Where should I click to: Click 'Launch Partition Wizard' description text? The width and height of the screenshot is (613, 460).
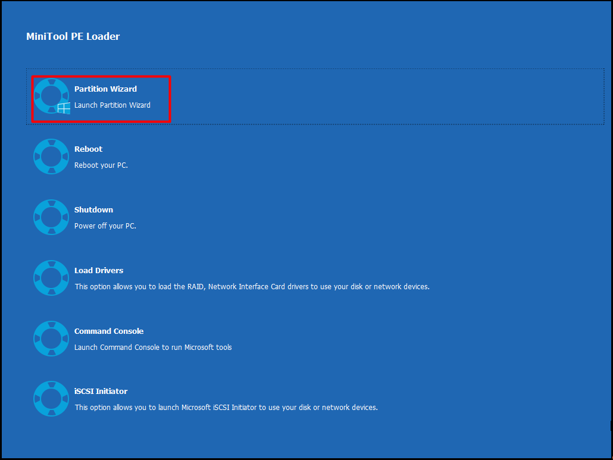pos(112,105)
